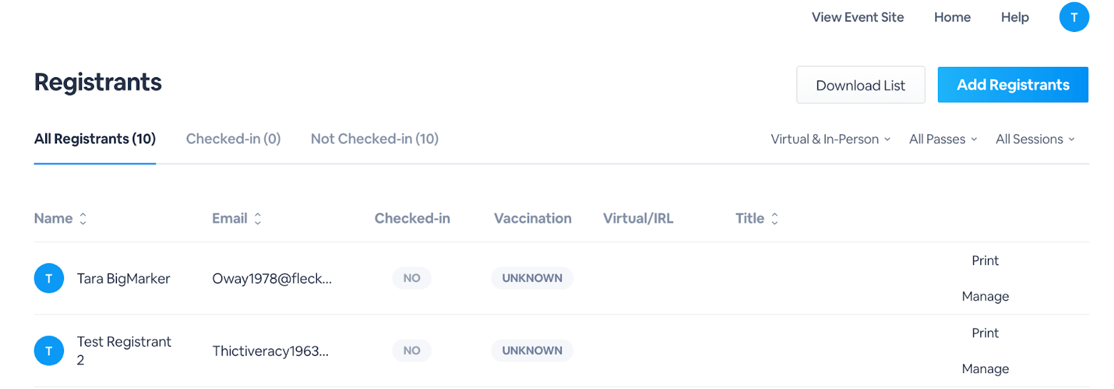
Task: Open the All Sessions dropdown
Action: coord(1035,139)
